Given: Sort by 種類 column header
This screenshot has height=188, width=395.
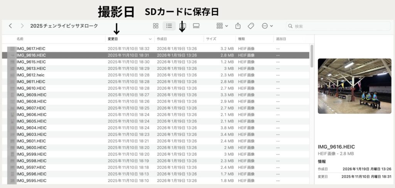Looking at the screenshot, I should coord(242,39).
